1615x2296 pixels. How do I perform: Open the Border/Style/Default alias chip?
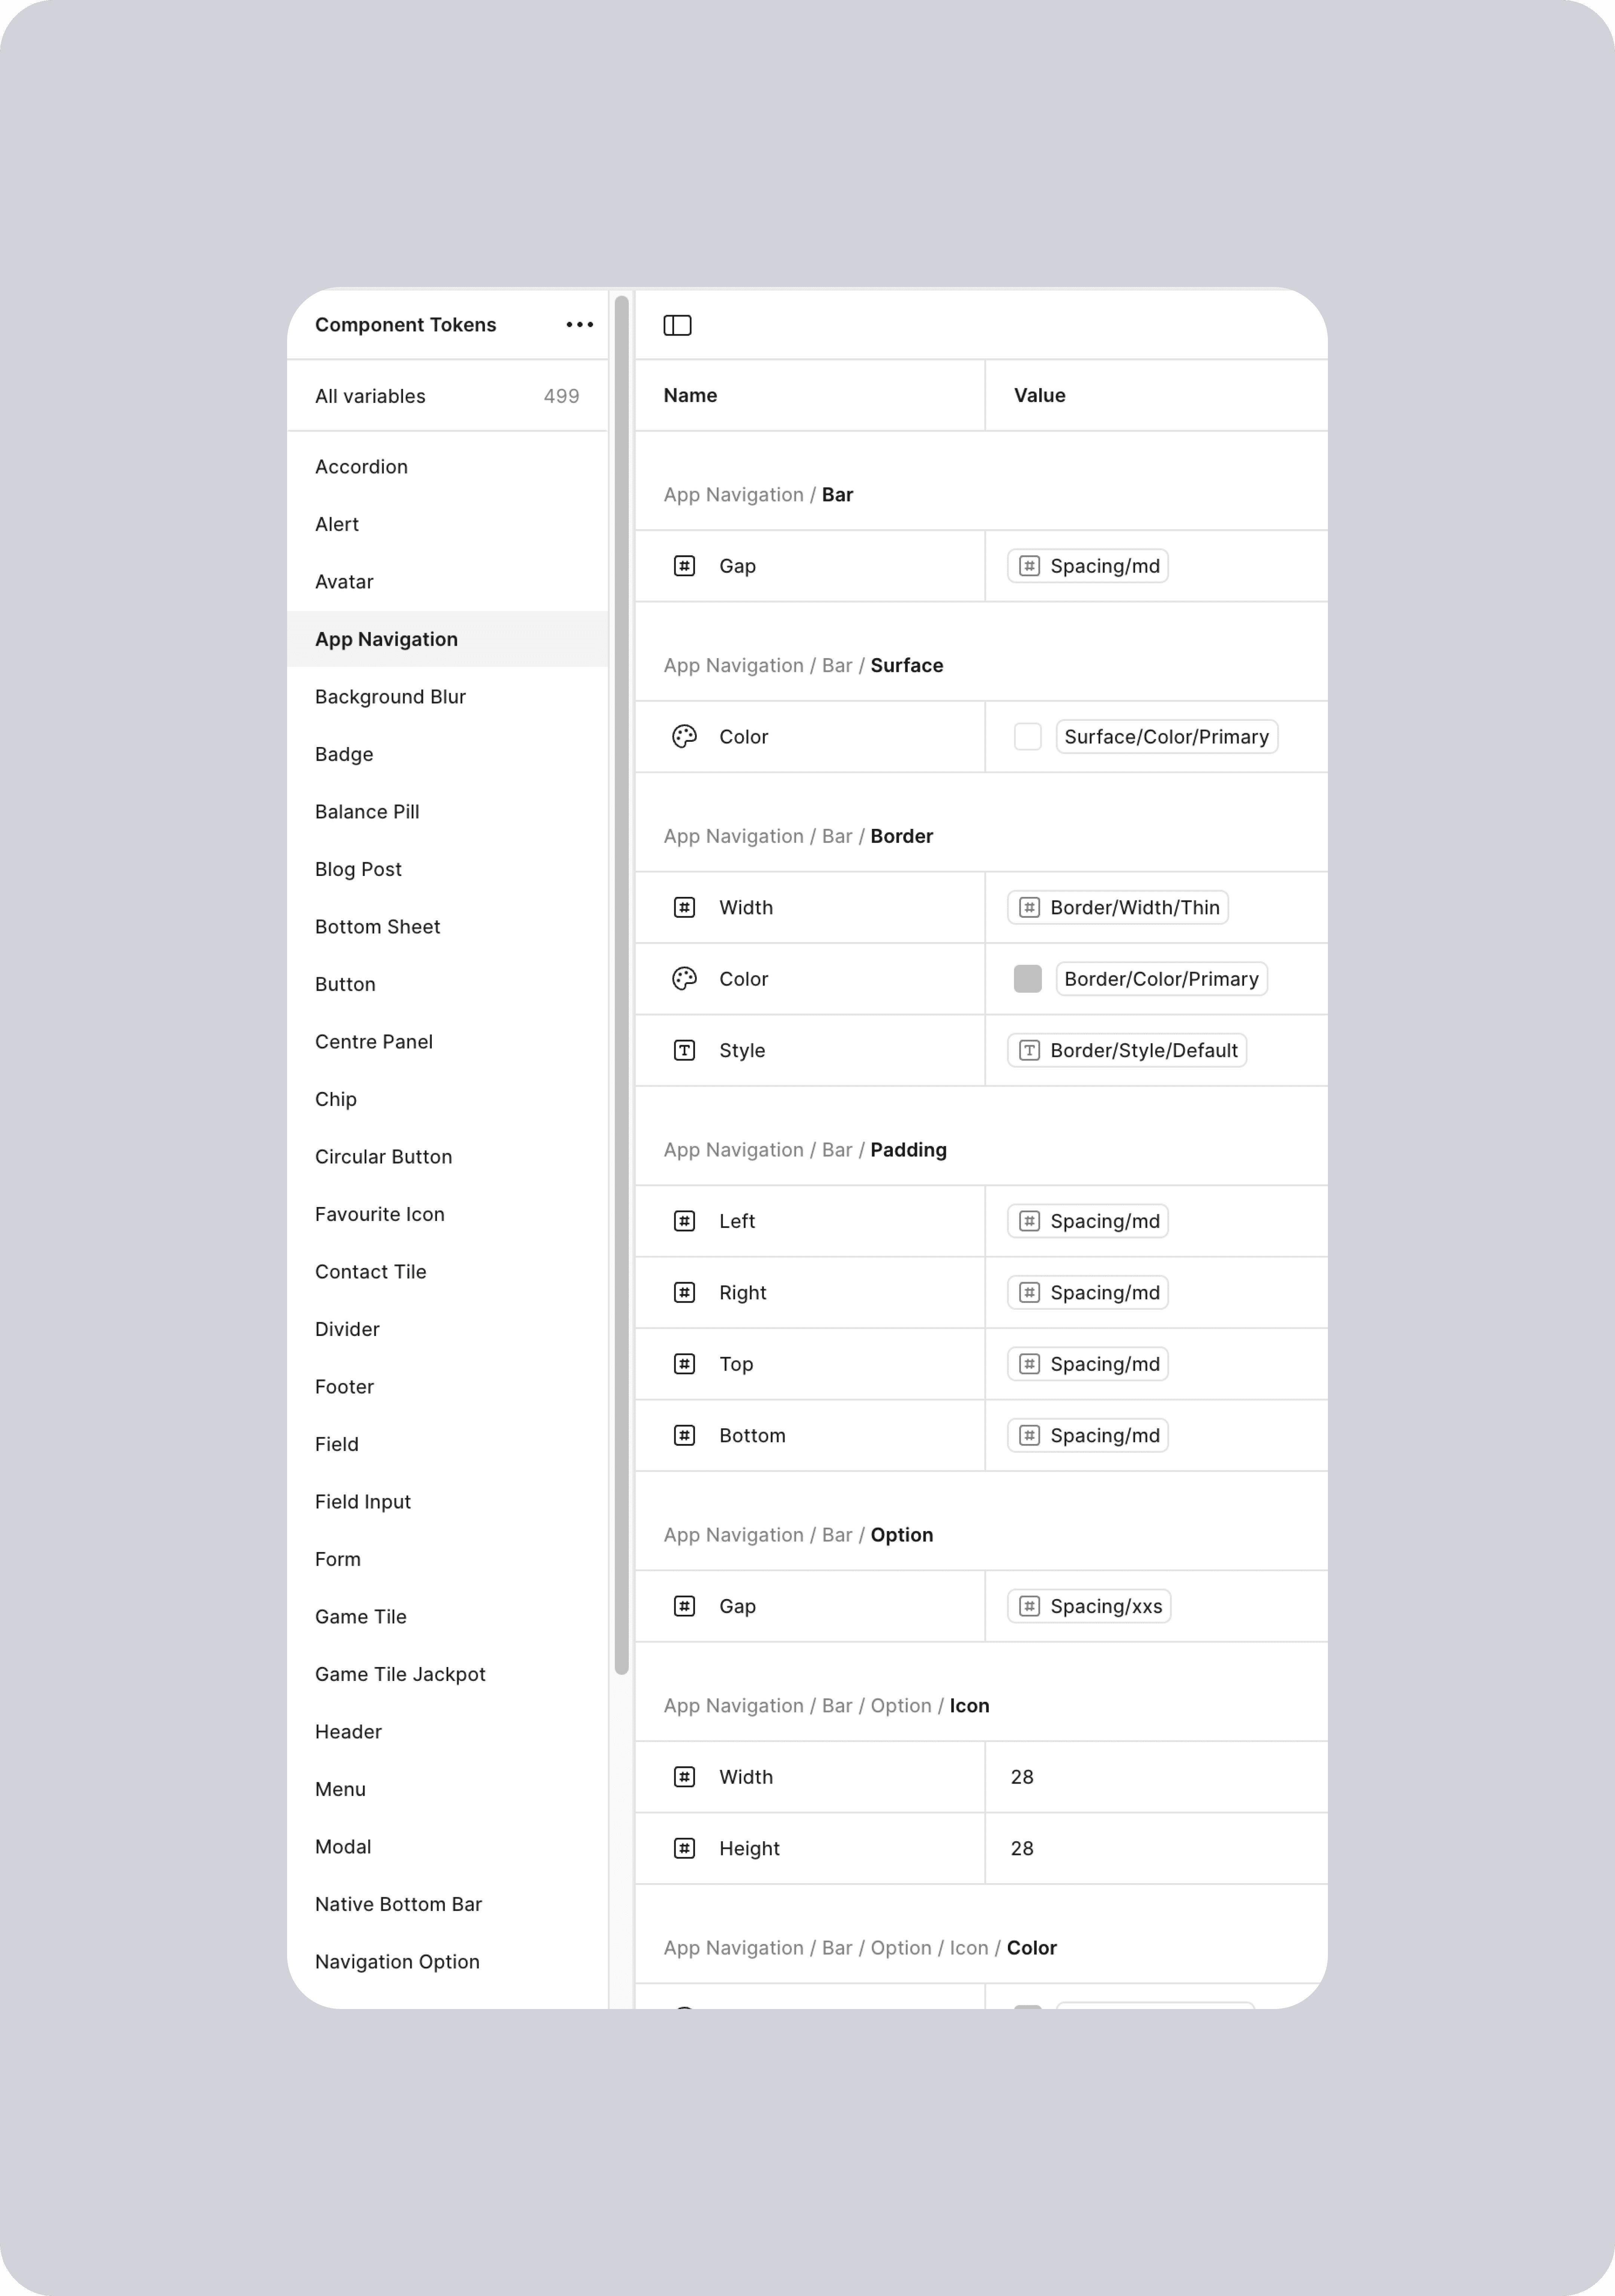point(1127,1051)
